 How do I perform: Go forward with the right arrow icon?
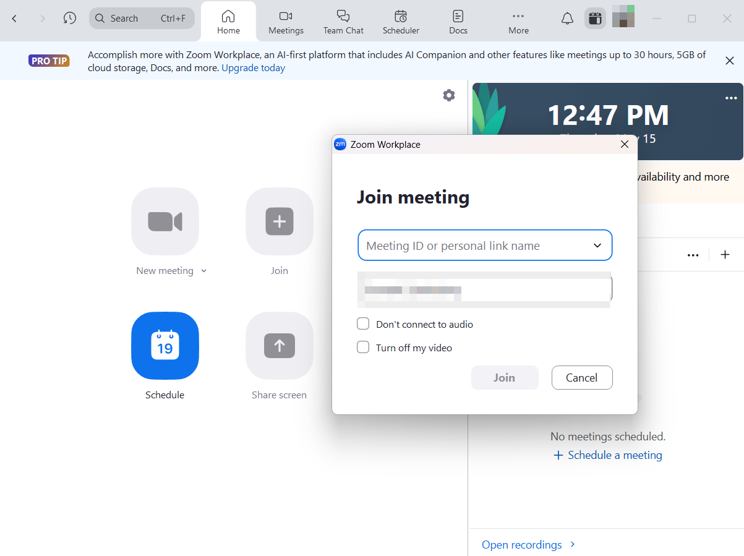tap(42, 19)
